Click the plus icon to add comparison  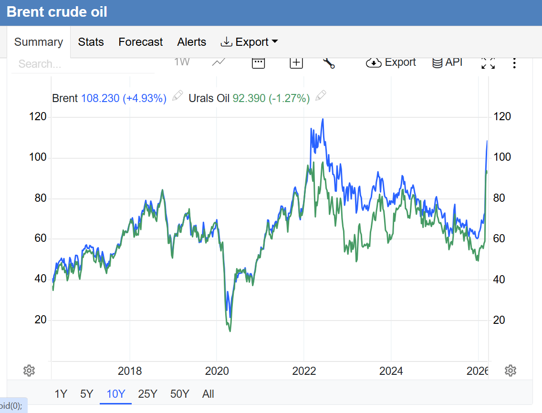(x=296, y=62)
